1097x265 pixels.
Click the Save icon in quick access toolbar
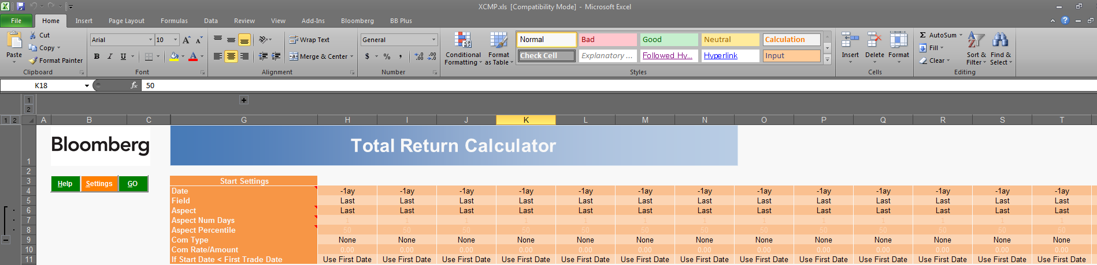coord(21,6)
